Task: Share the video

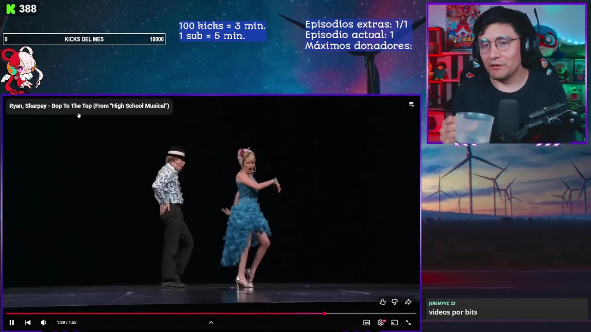Action: [408, 302]
